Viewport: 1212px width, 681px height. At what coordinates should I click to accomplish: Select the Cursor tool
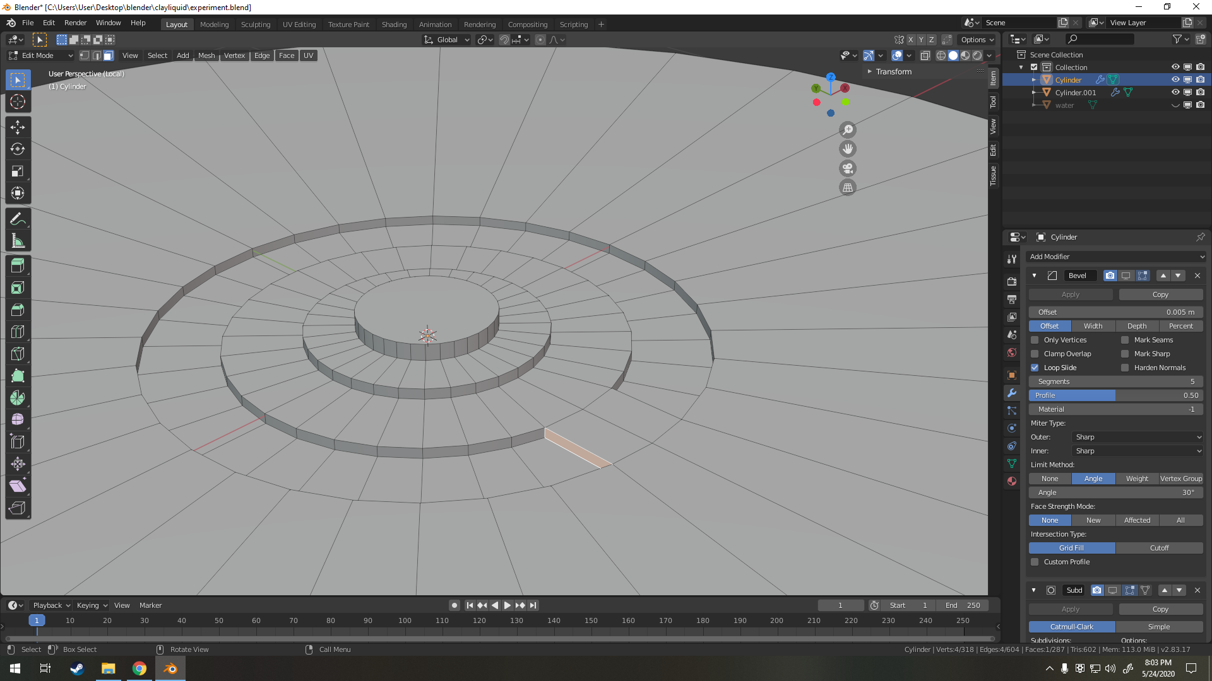tap(18, 102)
